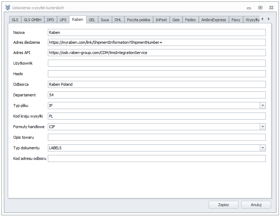Screen dimensions: 280x216
Task: Cancel changes with the Anuluj button
Action: click(256, 205)
